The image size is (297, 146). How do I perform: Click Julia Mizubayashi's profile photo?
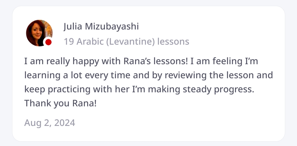[39, 33]
